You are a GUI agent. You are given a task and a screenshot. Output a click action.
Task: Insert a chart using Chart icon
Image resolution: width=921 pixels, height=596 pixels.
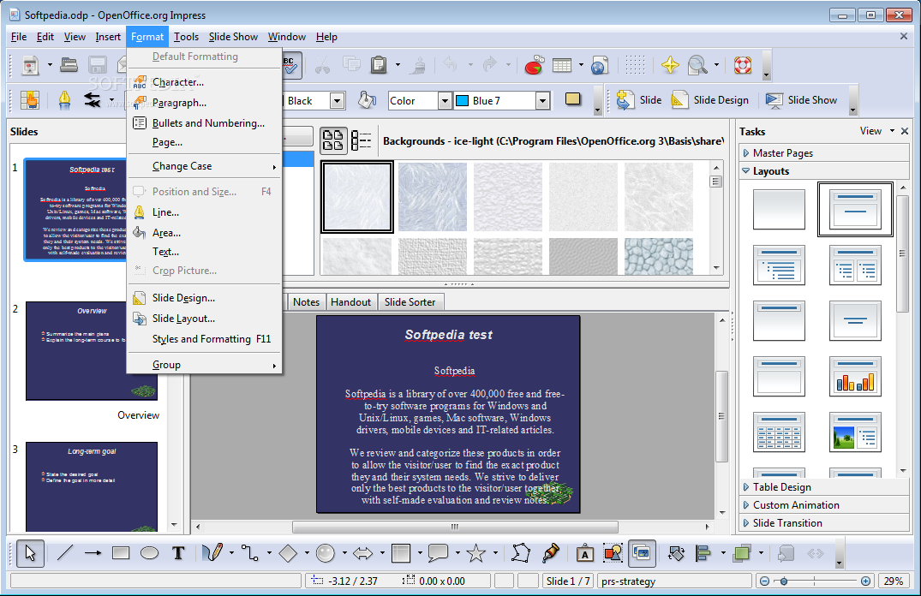pyautogui.click(x=534, y=65)
